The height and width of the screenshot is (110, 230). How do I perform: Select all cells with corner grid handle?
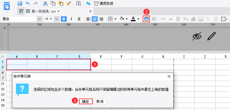coord(2,57)
